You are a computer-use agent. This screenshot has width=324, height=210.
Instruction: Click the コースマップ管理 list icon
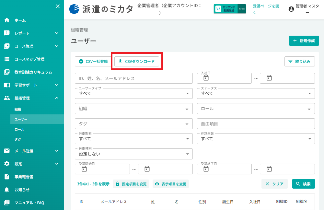point(7,59)
